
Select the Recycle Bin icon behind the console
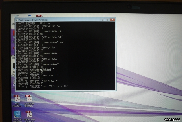point(16,16)
